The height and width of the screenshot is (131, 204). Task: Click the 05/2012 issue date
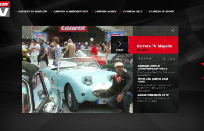pyautogui.click(x=142, y=50)
